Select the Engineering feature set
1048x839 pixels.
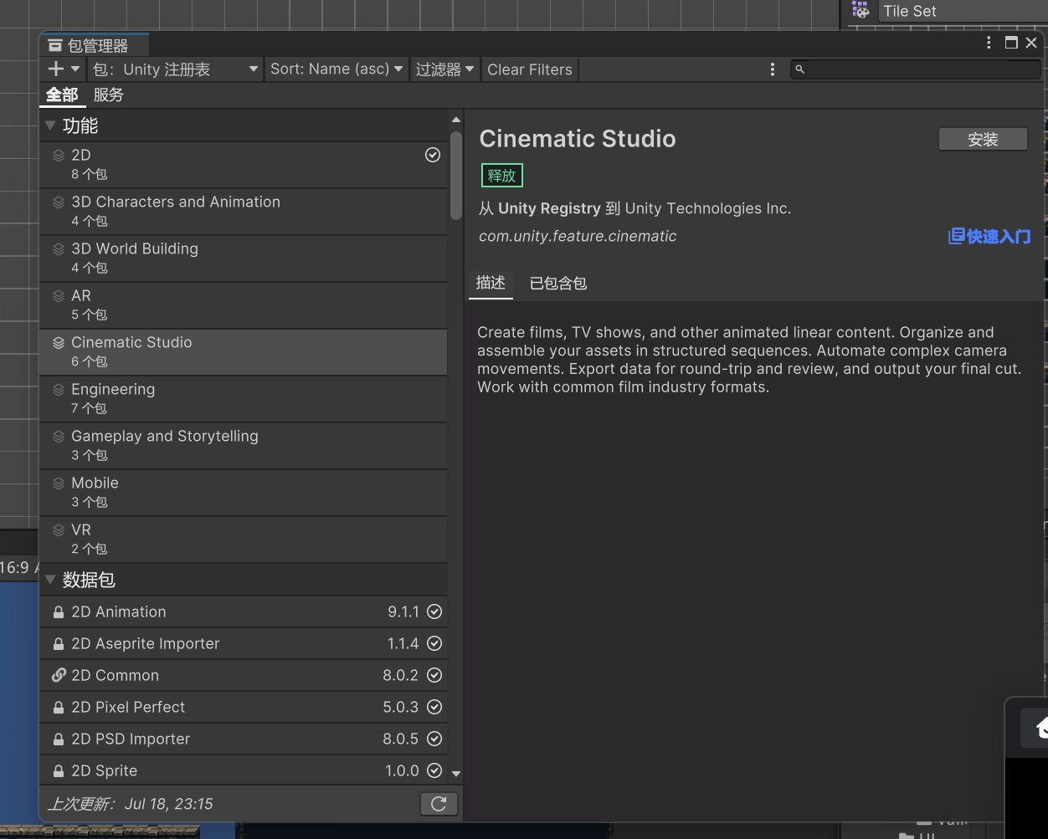click(x=243, y=398)
